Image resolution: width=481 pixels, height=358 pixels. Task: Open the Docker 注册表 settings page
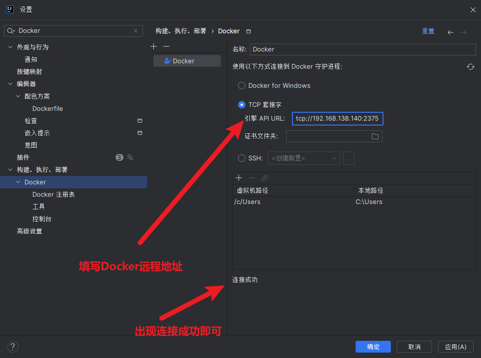[x=53, y=195]
